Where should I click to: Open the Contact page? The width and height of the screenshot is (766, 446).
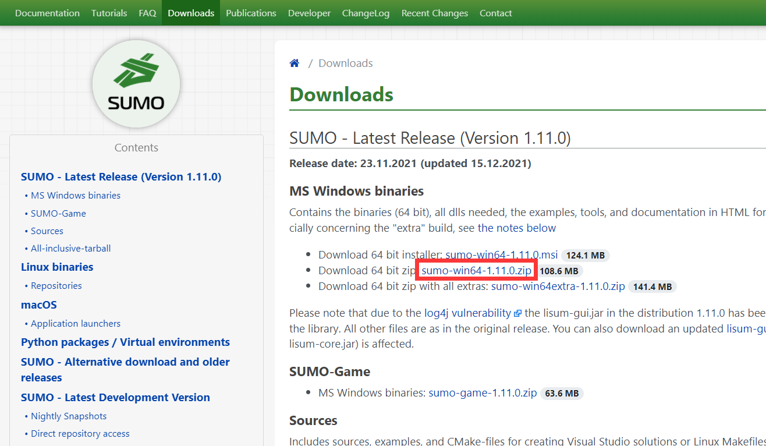[x=495, y=13]
